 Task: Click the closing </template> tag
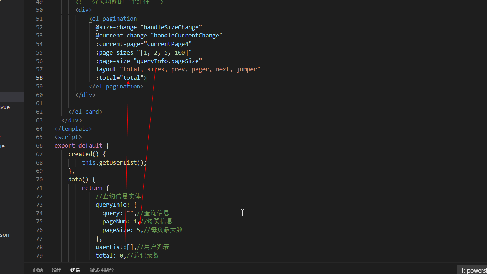73,129
